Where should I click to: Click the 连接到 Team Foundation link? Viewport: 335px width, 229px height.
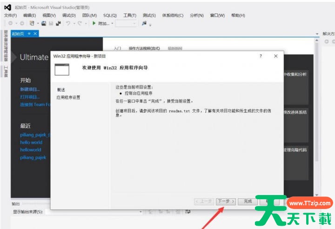(x=35, y=105)
